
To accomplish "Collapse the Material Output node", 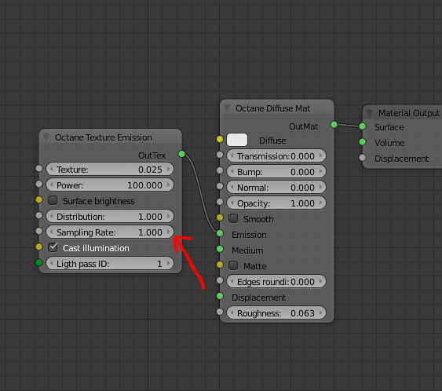I will (x=370, y=113).
